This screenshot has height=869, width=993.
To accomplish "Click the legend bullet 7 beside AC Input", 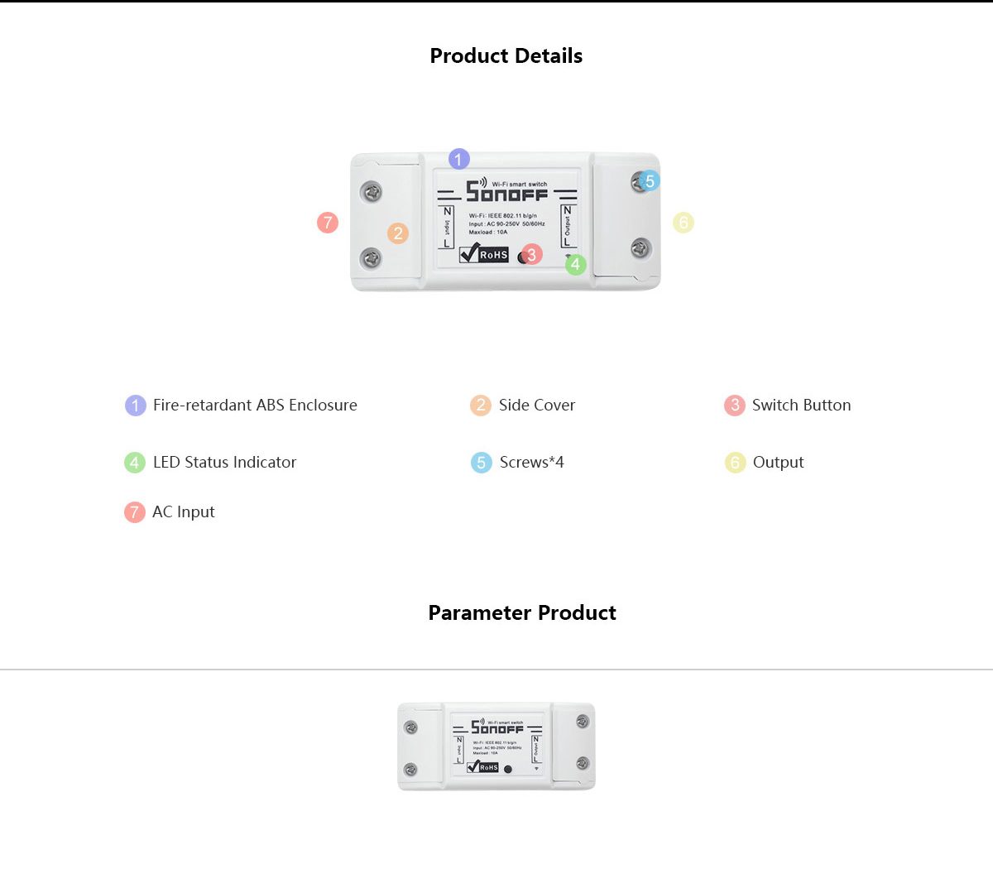I will point(135,512).
